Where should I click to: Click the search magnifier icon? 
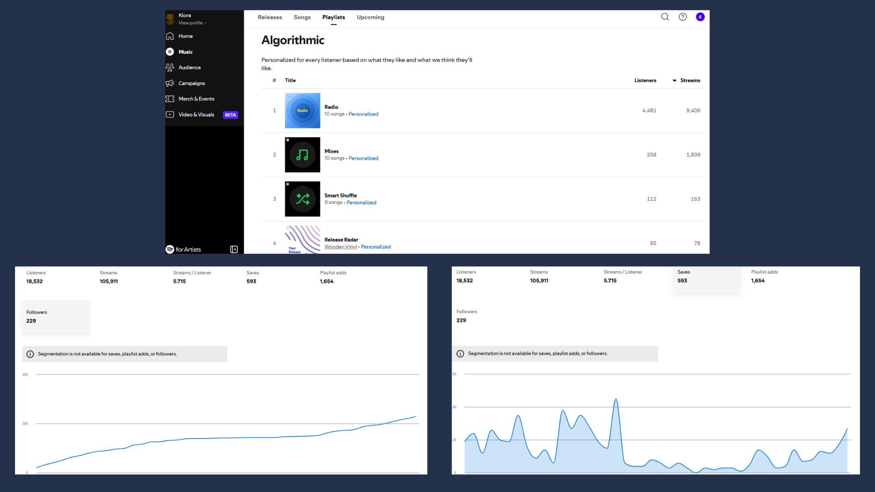tap(665, 17)
